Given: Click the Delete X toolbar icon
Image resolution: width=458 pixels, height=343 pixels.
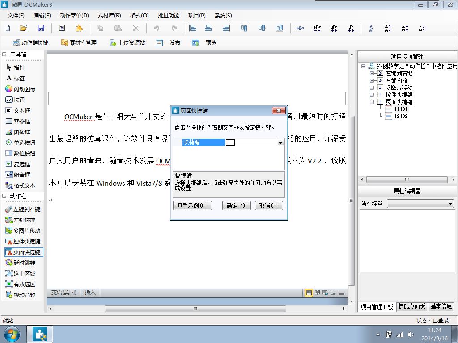Looking at the screenshot, I should (136, 28).
